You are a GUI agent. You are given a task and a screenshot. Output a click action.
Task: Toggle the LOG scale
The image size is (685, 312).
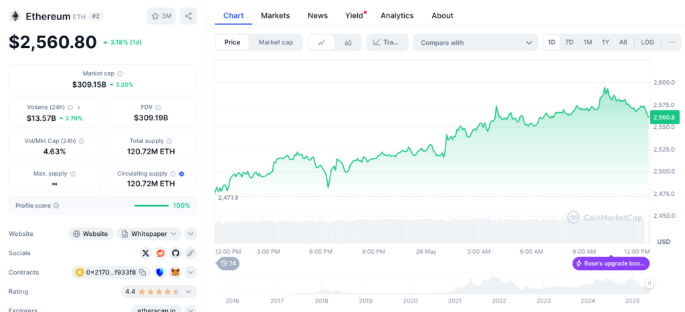pos(648,42)
